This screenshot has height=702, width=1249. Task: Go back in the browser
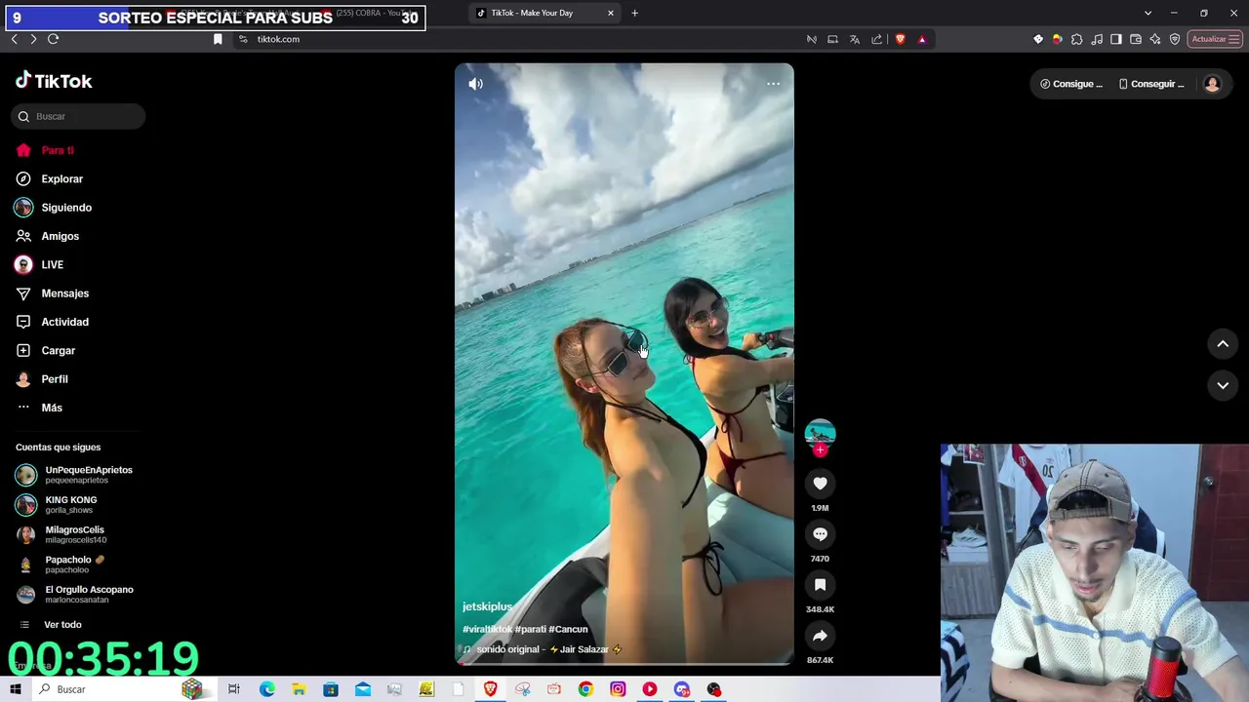pos(14,39)
